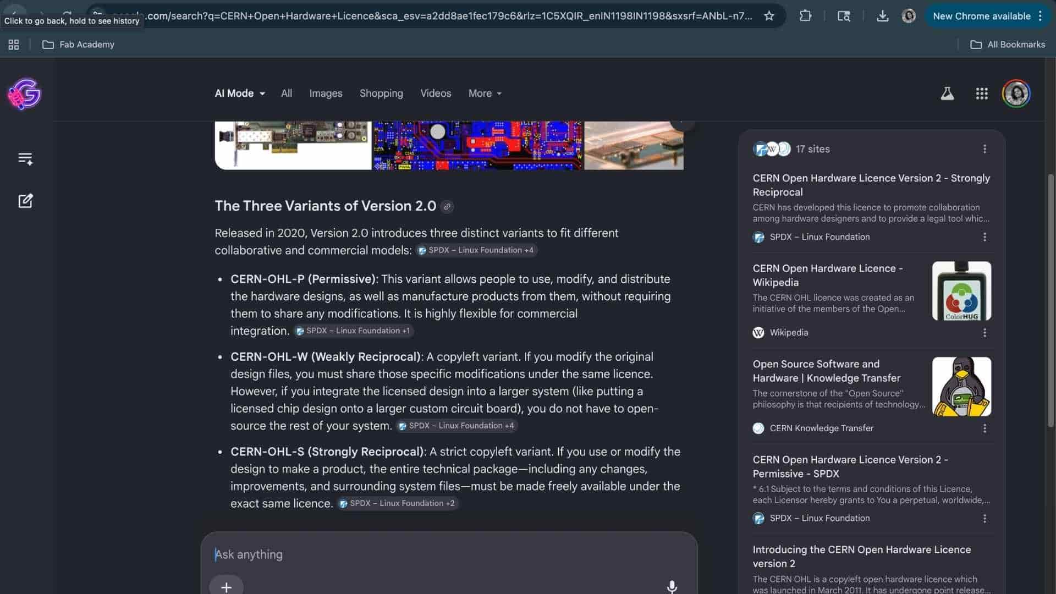Switch to the Images tab
The image size is (1056, 594).
(326, 94)
